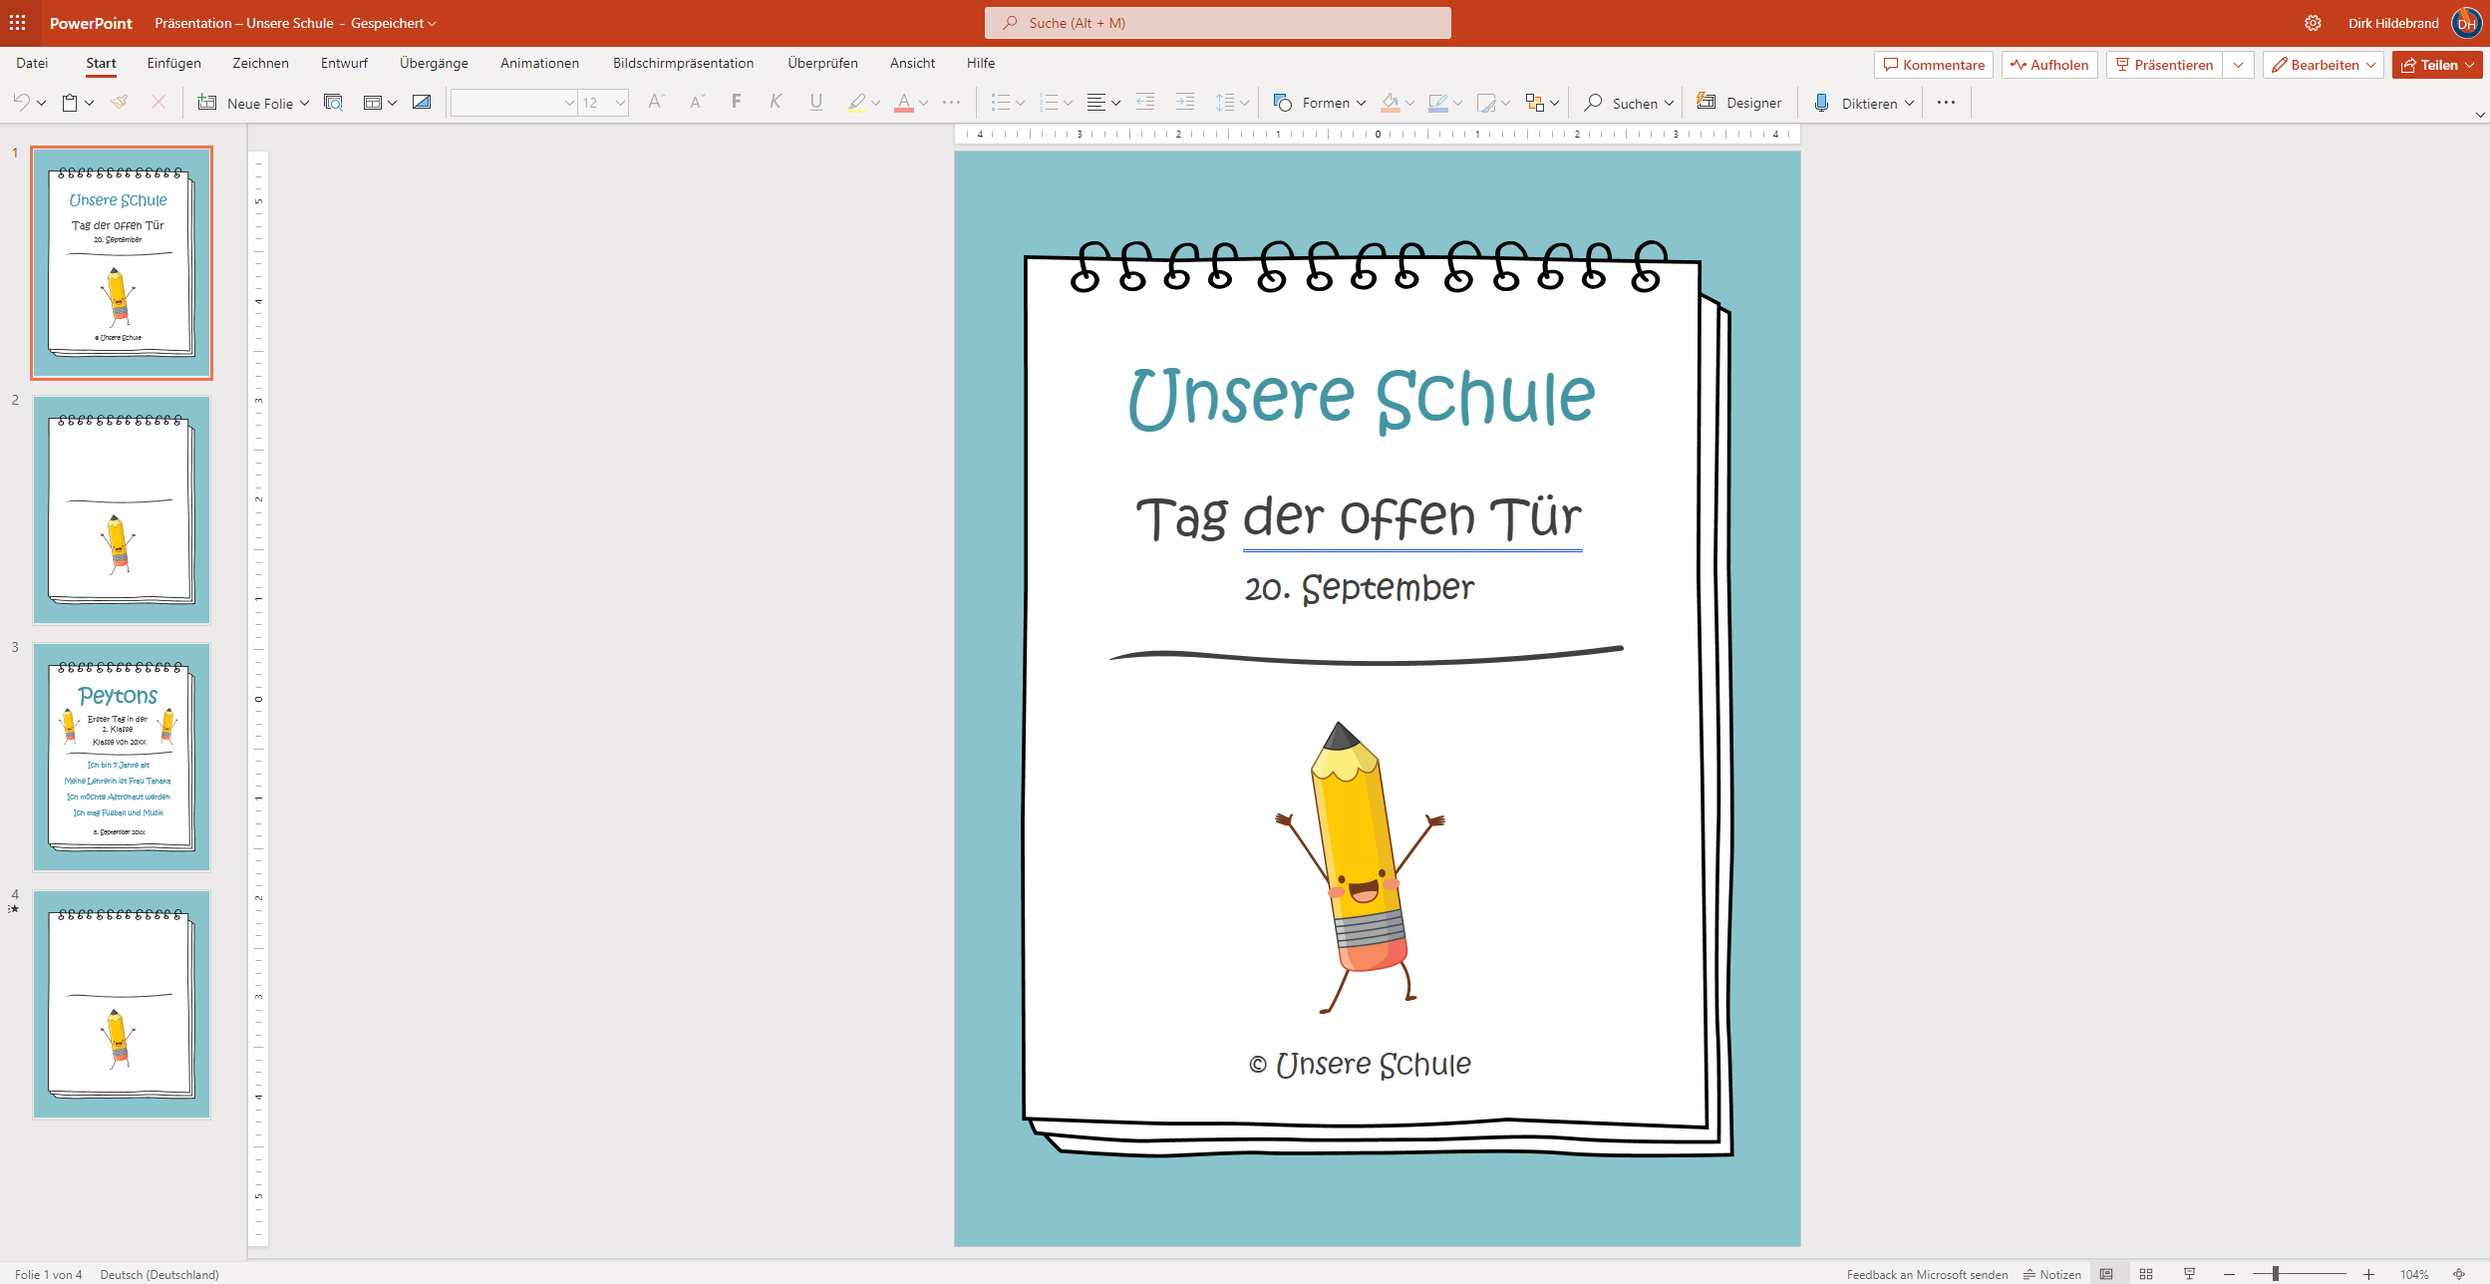The width and height of the screenshot is (2490, 1284).
Task: Select the Peytons slide 3 thumbnail
Action: click(122, 757)
